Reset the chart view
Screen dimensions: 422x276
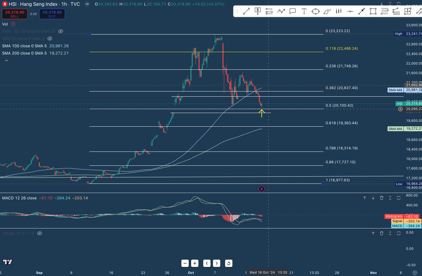[x=229, y=263]
